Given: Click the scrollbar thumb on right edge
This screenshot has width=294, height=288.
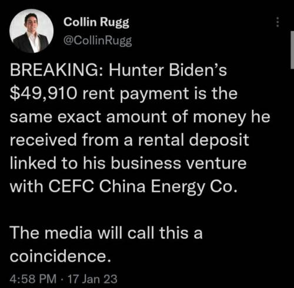Looking at the screenshot, I should point(292,50).
